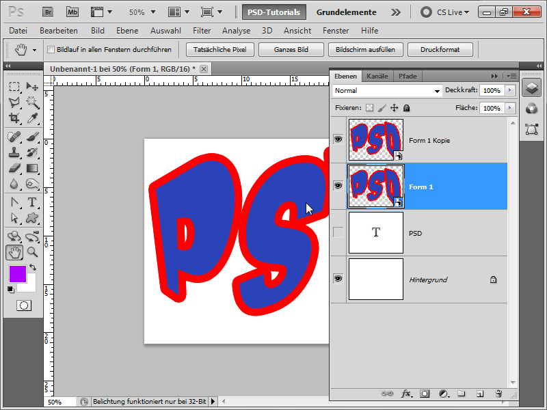
Task: Create a new group folder
Action: tap(462, 394)
